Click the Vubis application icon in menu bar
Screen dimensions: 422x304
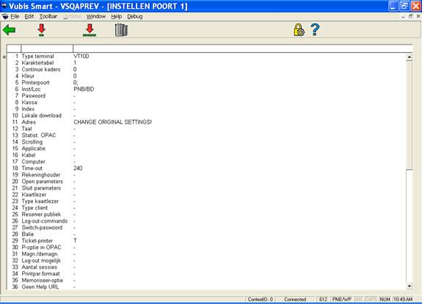5,16
